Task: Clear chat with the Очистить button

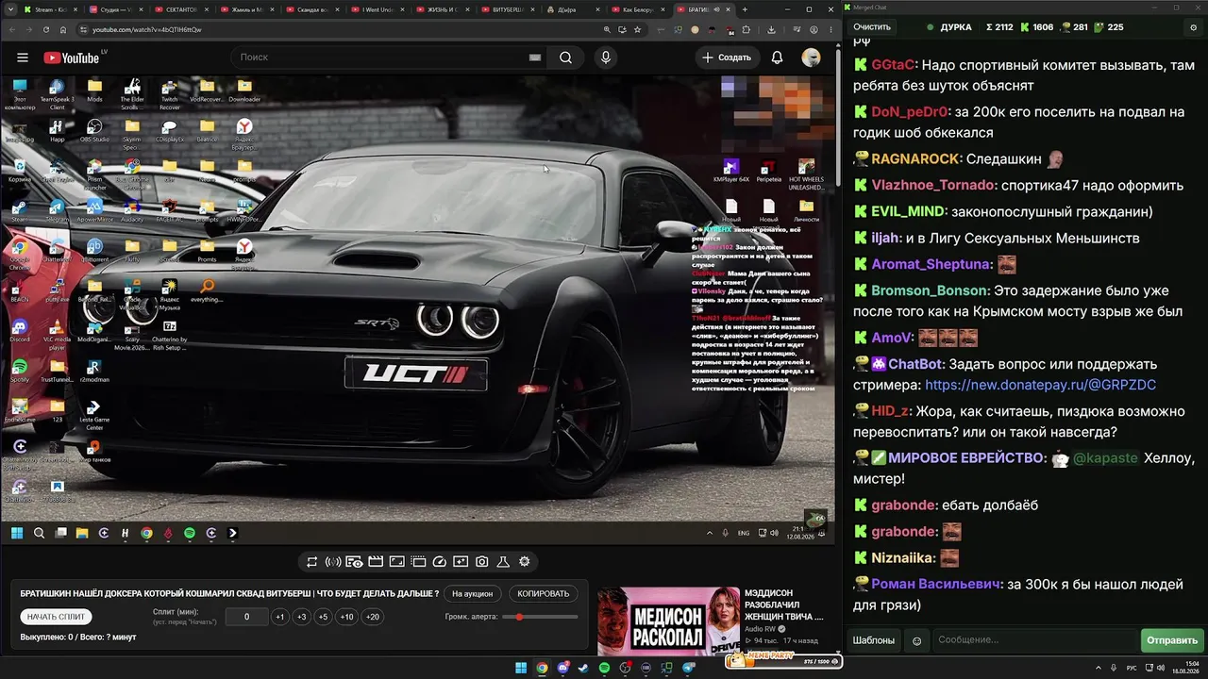Action: click(x=872, y=27)
